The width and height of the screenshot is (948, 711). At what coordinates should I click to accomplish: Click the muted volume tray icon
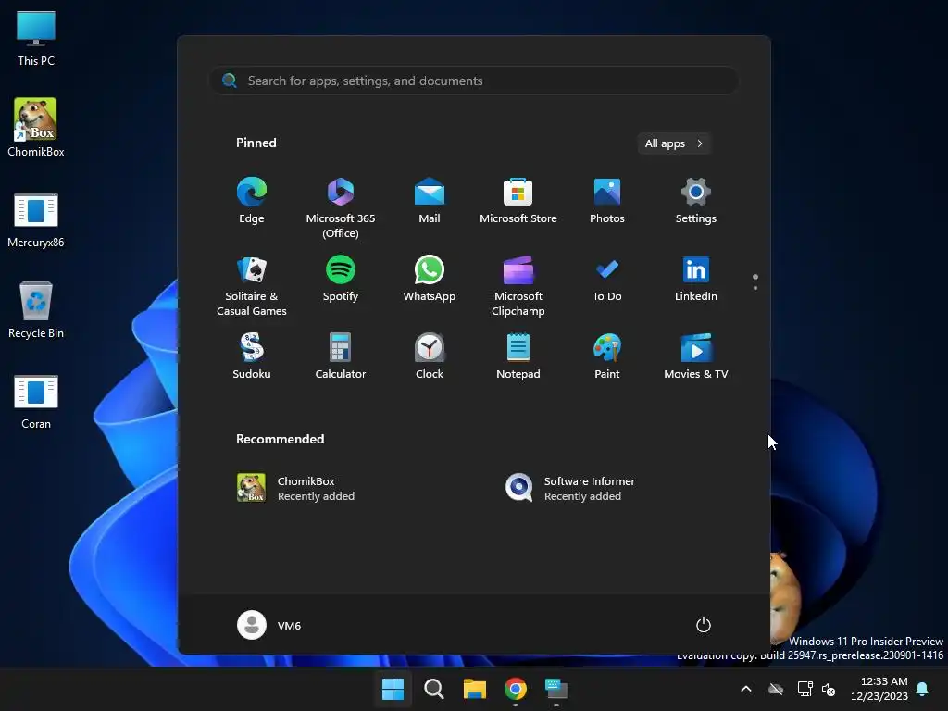829,689
